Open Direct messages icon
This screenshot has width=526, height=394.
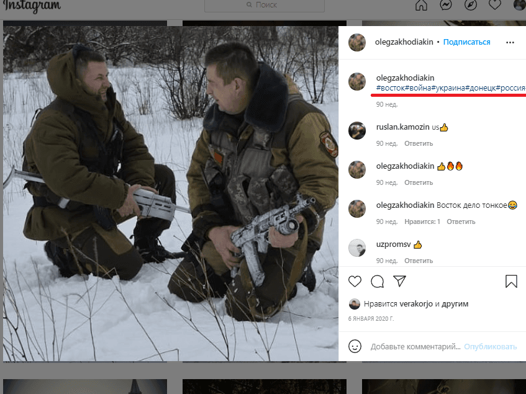coord(446,6)
